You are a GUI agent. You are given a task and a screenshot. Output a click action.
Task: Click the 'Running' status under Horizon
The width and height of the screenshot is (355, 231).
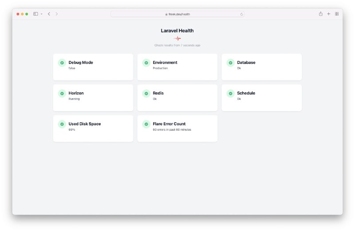coord(74,99)
